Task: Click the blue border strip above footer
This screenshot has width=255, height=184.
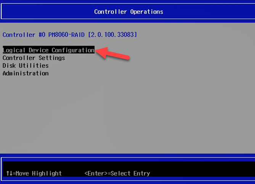Action: pos(127,158)
